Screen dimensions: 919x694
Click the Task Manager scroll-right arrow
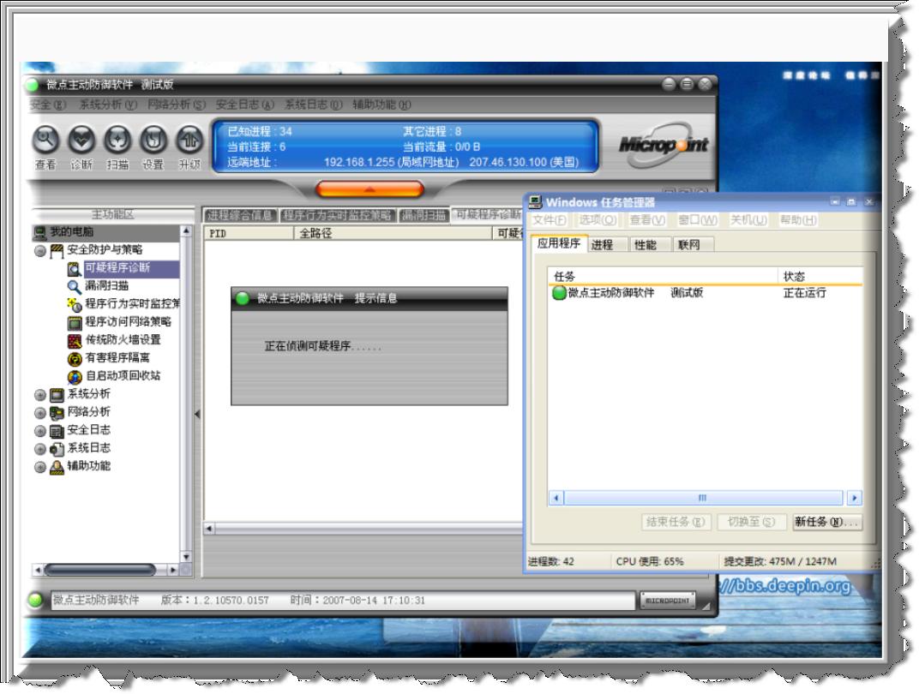pos(854,498)
